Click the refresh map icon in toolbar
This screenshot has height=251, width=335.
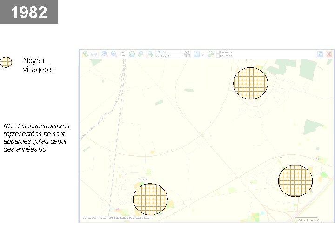click(86, 54)
